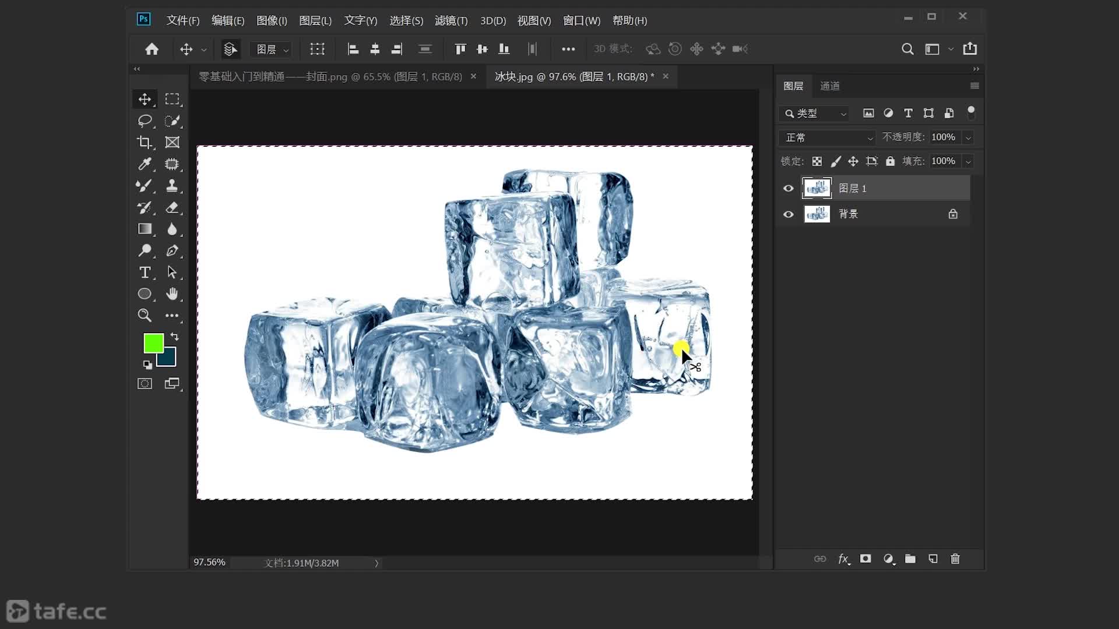
Task: Hide the 背景 layer eye
Action: [x=789, y=214]
